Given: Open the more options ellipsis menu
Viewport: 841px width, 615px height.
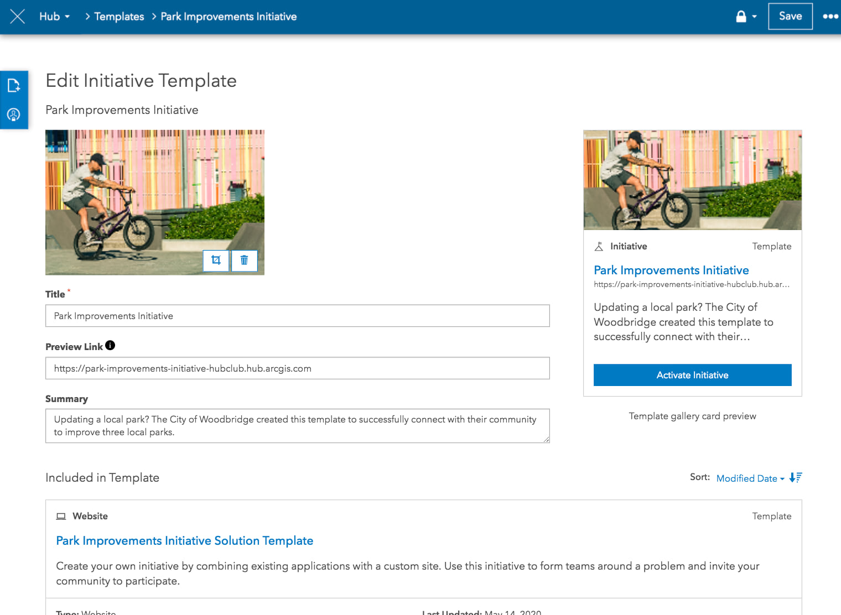Looking at the screenshot, I should coord(830,17).
